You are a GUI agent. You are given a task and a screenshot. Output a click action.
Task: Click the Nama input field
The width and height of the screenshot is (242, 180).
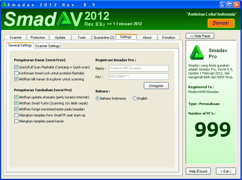coord(139,68)
